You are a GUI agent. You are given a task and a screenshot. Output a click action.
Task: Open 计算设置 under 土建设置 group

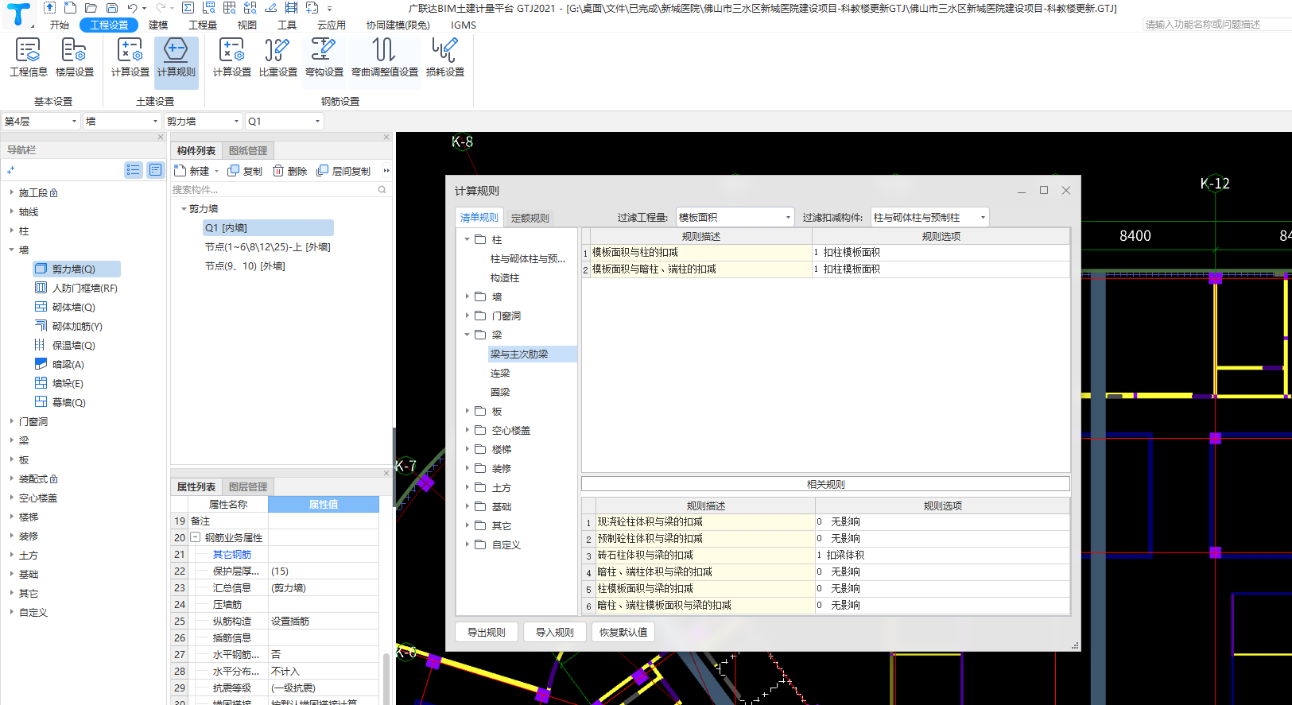(130, 57)
